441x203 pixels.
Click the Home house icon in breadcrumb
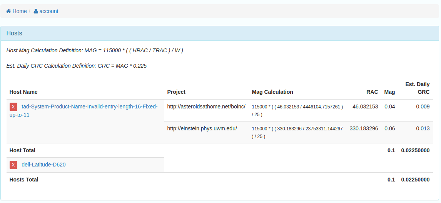(8, 11)
